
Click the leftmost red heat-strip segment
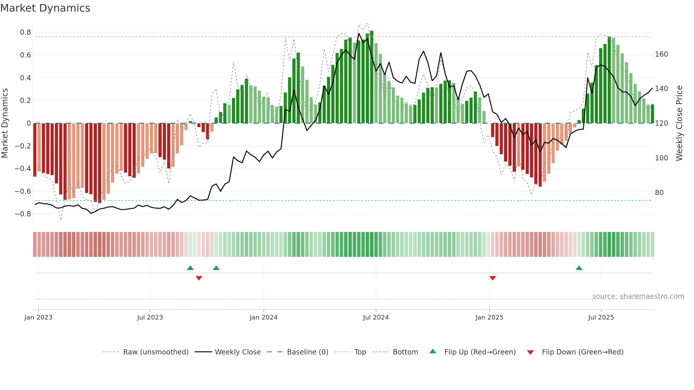point(35,244)
